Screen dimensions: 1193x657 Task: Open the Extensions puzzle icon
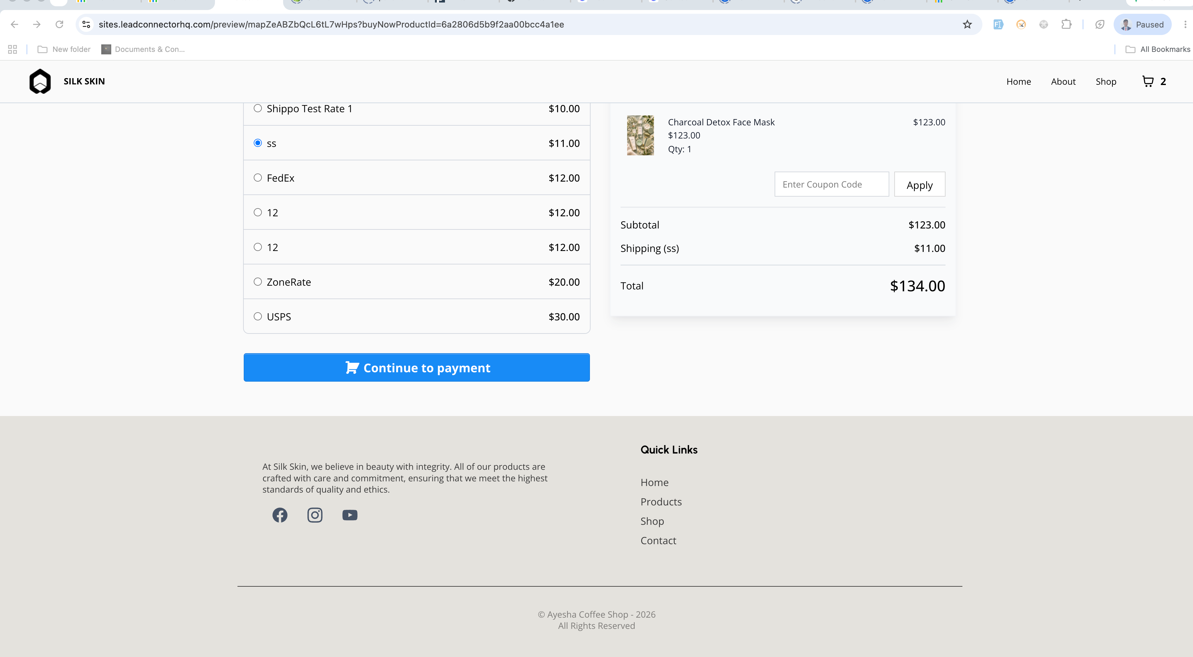1066,25
